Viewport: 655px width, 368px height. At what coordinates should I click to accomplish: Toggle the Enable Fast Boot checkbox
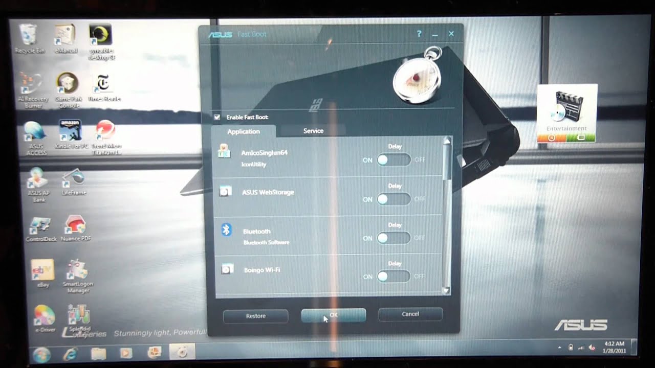pos(217,117)
